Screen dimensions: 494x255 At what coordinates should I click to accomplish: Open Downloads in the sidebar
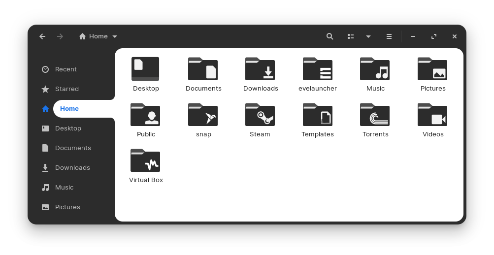pyautogui.click(x=66, y=168)
